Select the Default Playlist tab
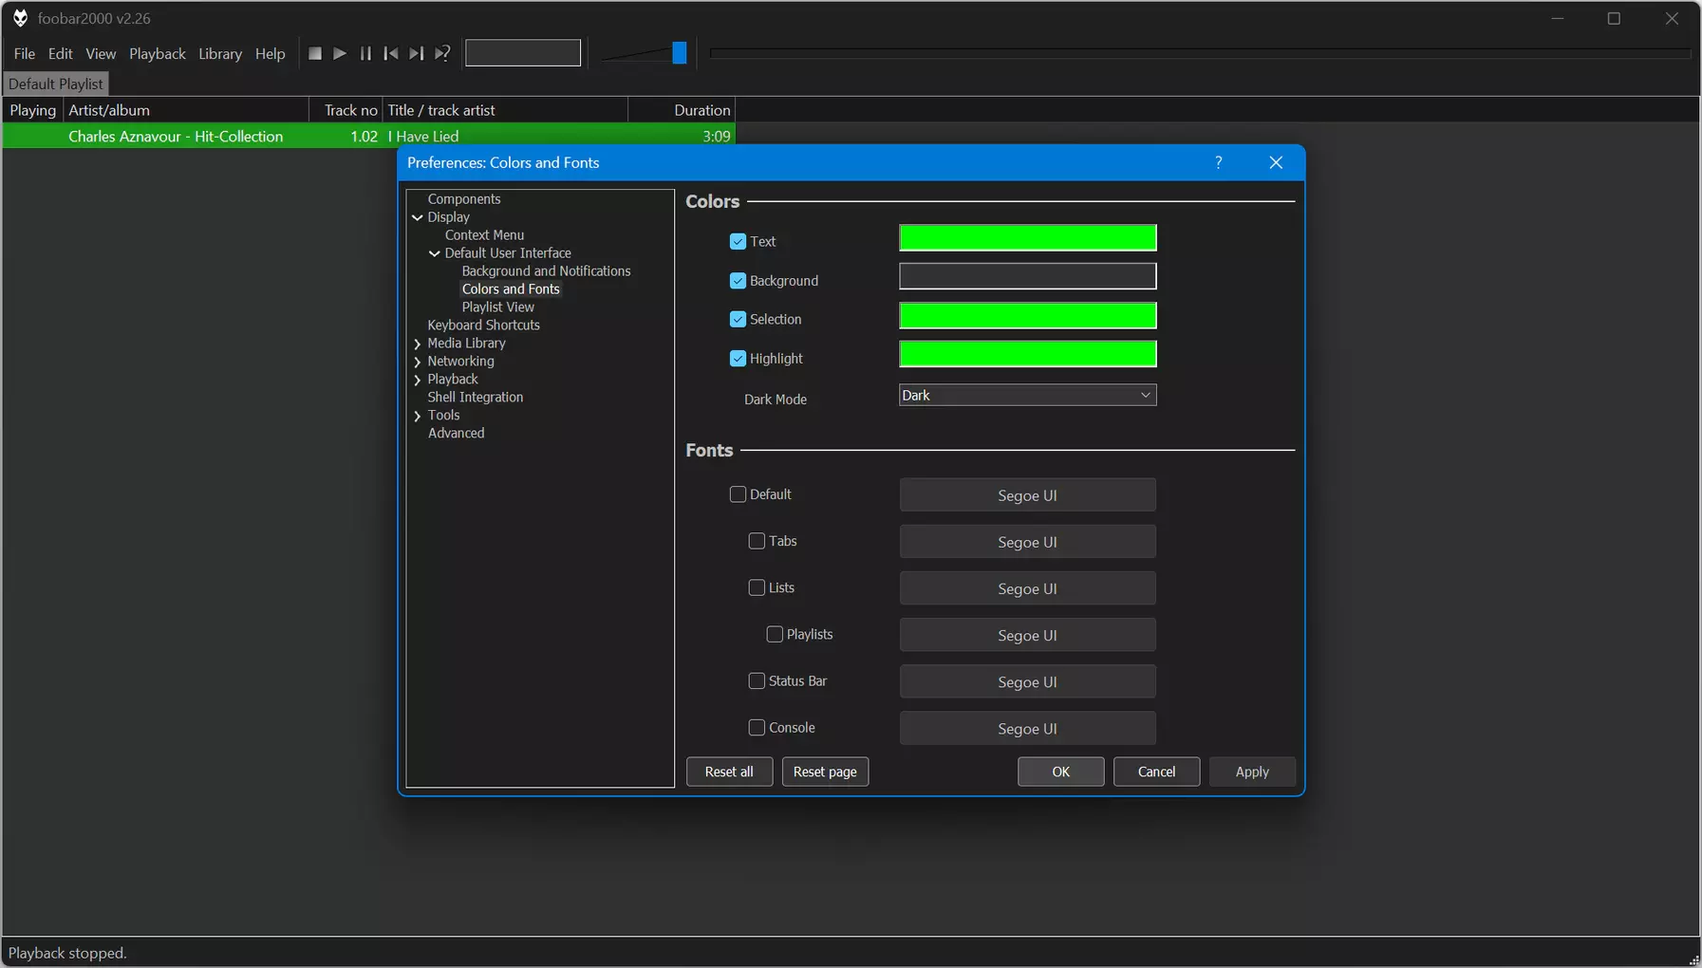 click(x=56, y=84)
